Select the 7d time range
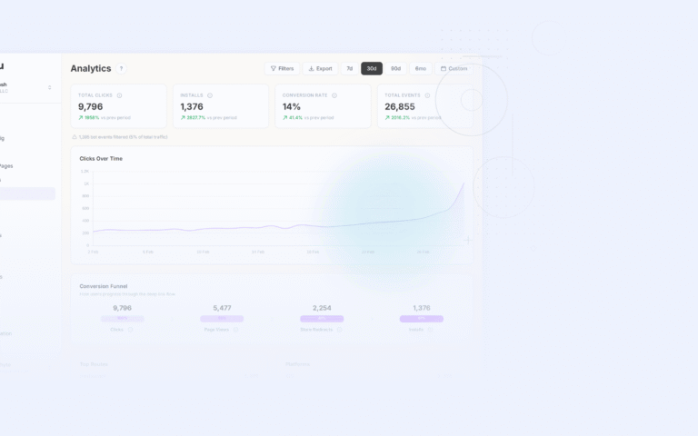The image size is (698, 436). tap(349, 68)
